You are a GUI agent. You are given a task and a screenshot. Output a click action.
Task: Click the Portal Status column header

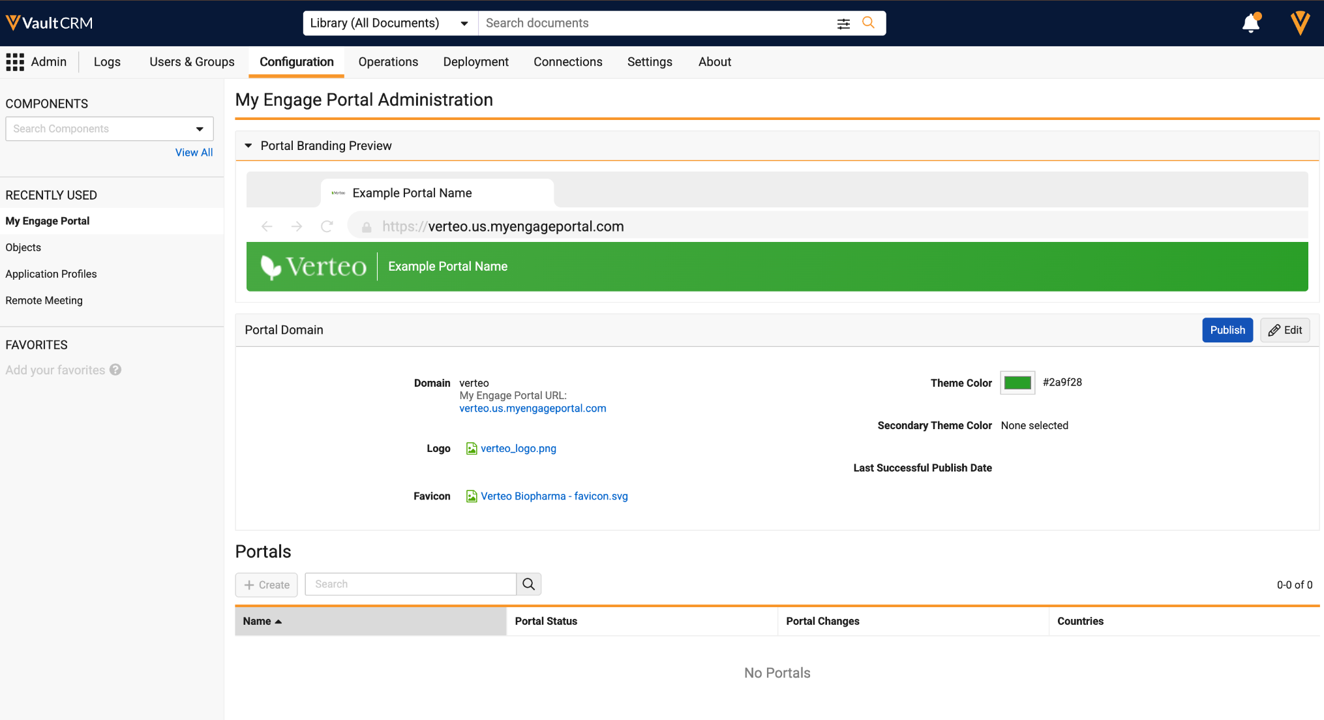[x=642, y=622]
